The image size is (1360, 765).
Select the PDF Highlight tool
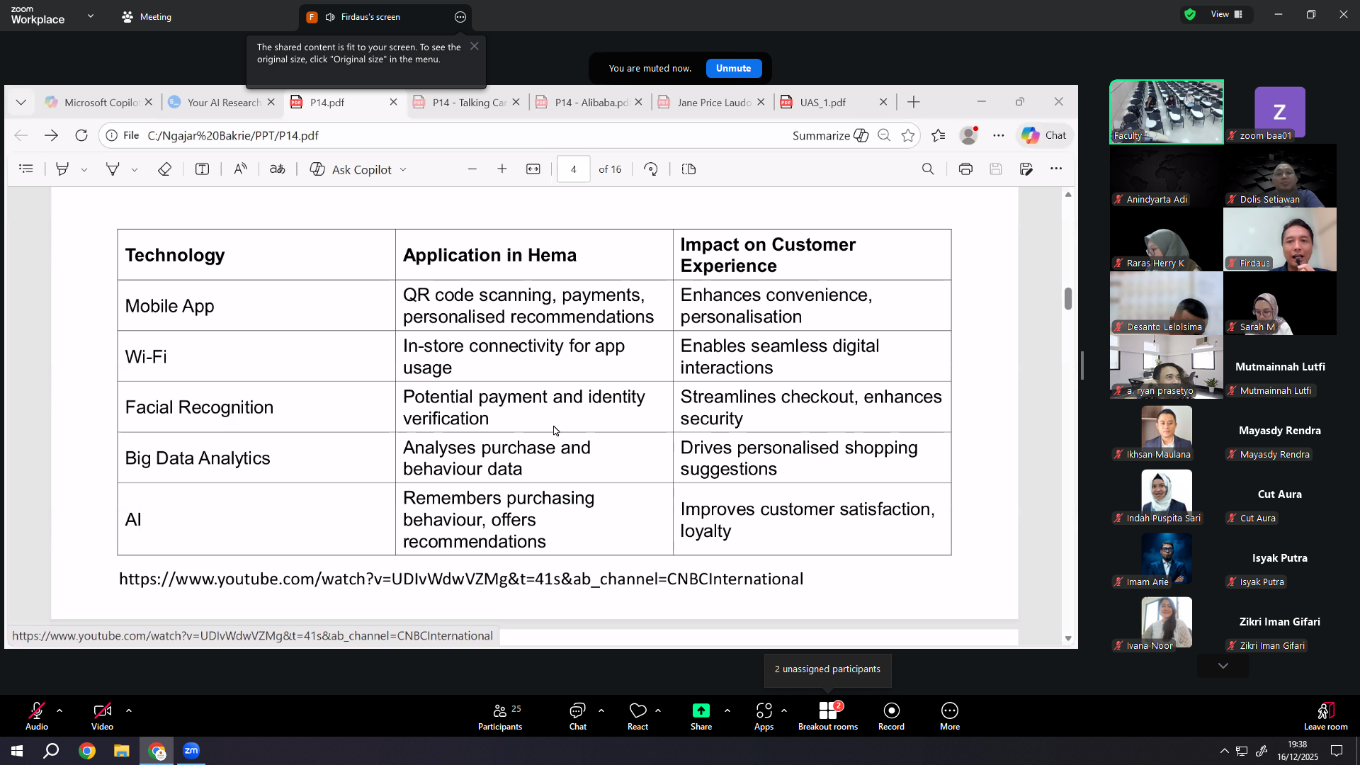62,169
